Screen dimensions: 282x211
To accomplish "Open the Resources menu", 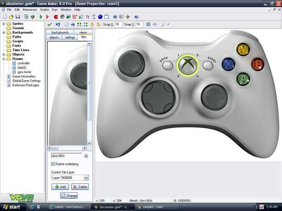I will pos(30,10).
